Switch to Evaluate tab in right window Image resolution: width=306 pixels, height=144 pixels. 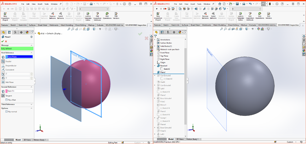click(252, 25)
